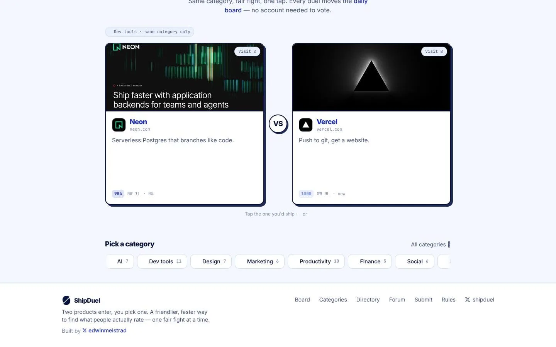This screenshot has height=347, width=556.
Task: Select the Dev tools category chip
Action: [x=162, y=261]
